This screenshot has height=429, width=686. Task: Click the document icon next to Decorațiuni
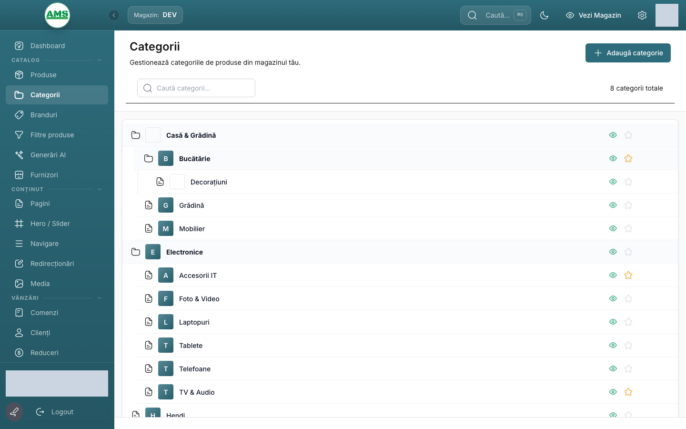[160, 182]
